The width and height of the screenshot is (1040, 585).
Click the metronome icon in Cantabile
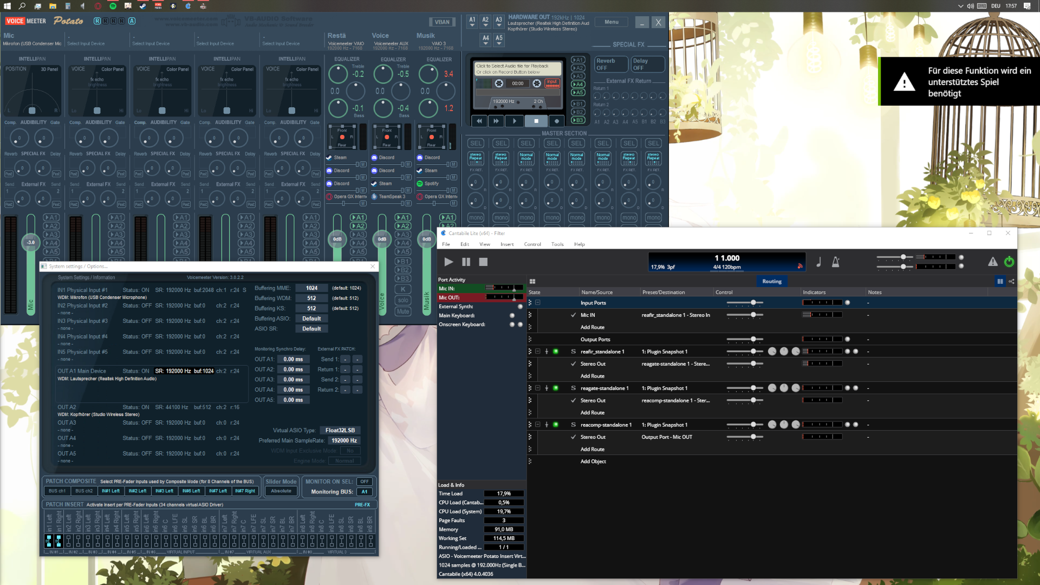pyautogui.click(x=836, y=262)
